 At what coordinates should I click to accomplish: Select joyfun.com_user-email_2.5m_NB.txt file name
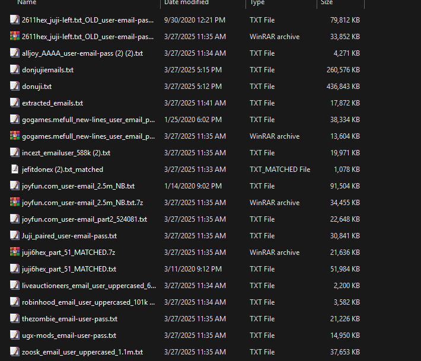pos(78,186)
